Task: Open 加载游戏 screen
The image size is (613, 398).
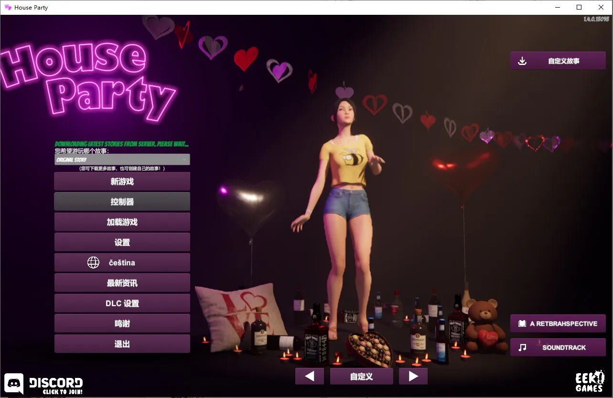Action: [x=122, y=222]
